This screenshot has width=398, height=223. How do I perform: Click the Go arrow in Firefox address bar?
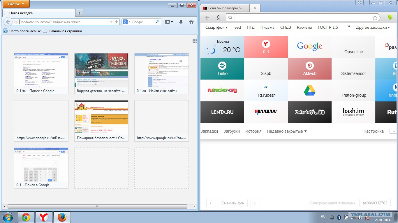(116, 22)
